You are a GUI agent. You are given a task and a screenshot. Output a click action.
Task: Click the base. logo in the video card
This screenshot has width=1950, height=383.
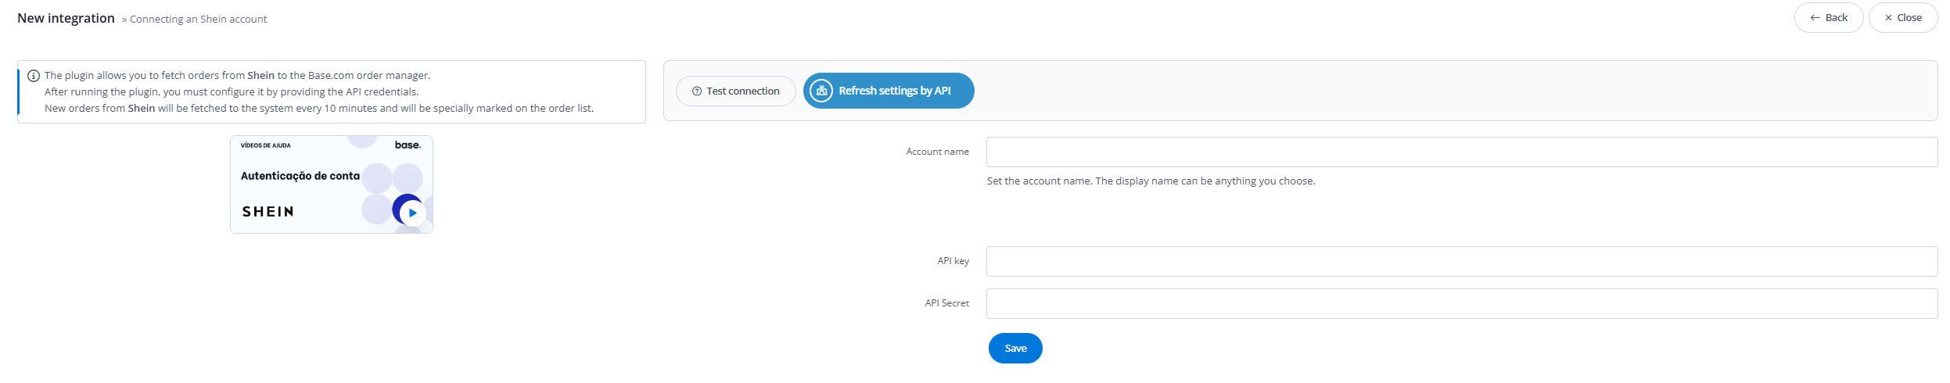click(408, 145)
